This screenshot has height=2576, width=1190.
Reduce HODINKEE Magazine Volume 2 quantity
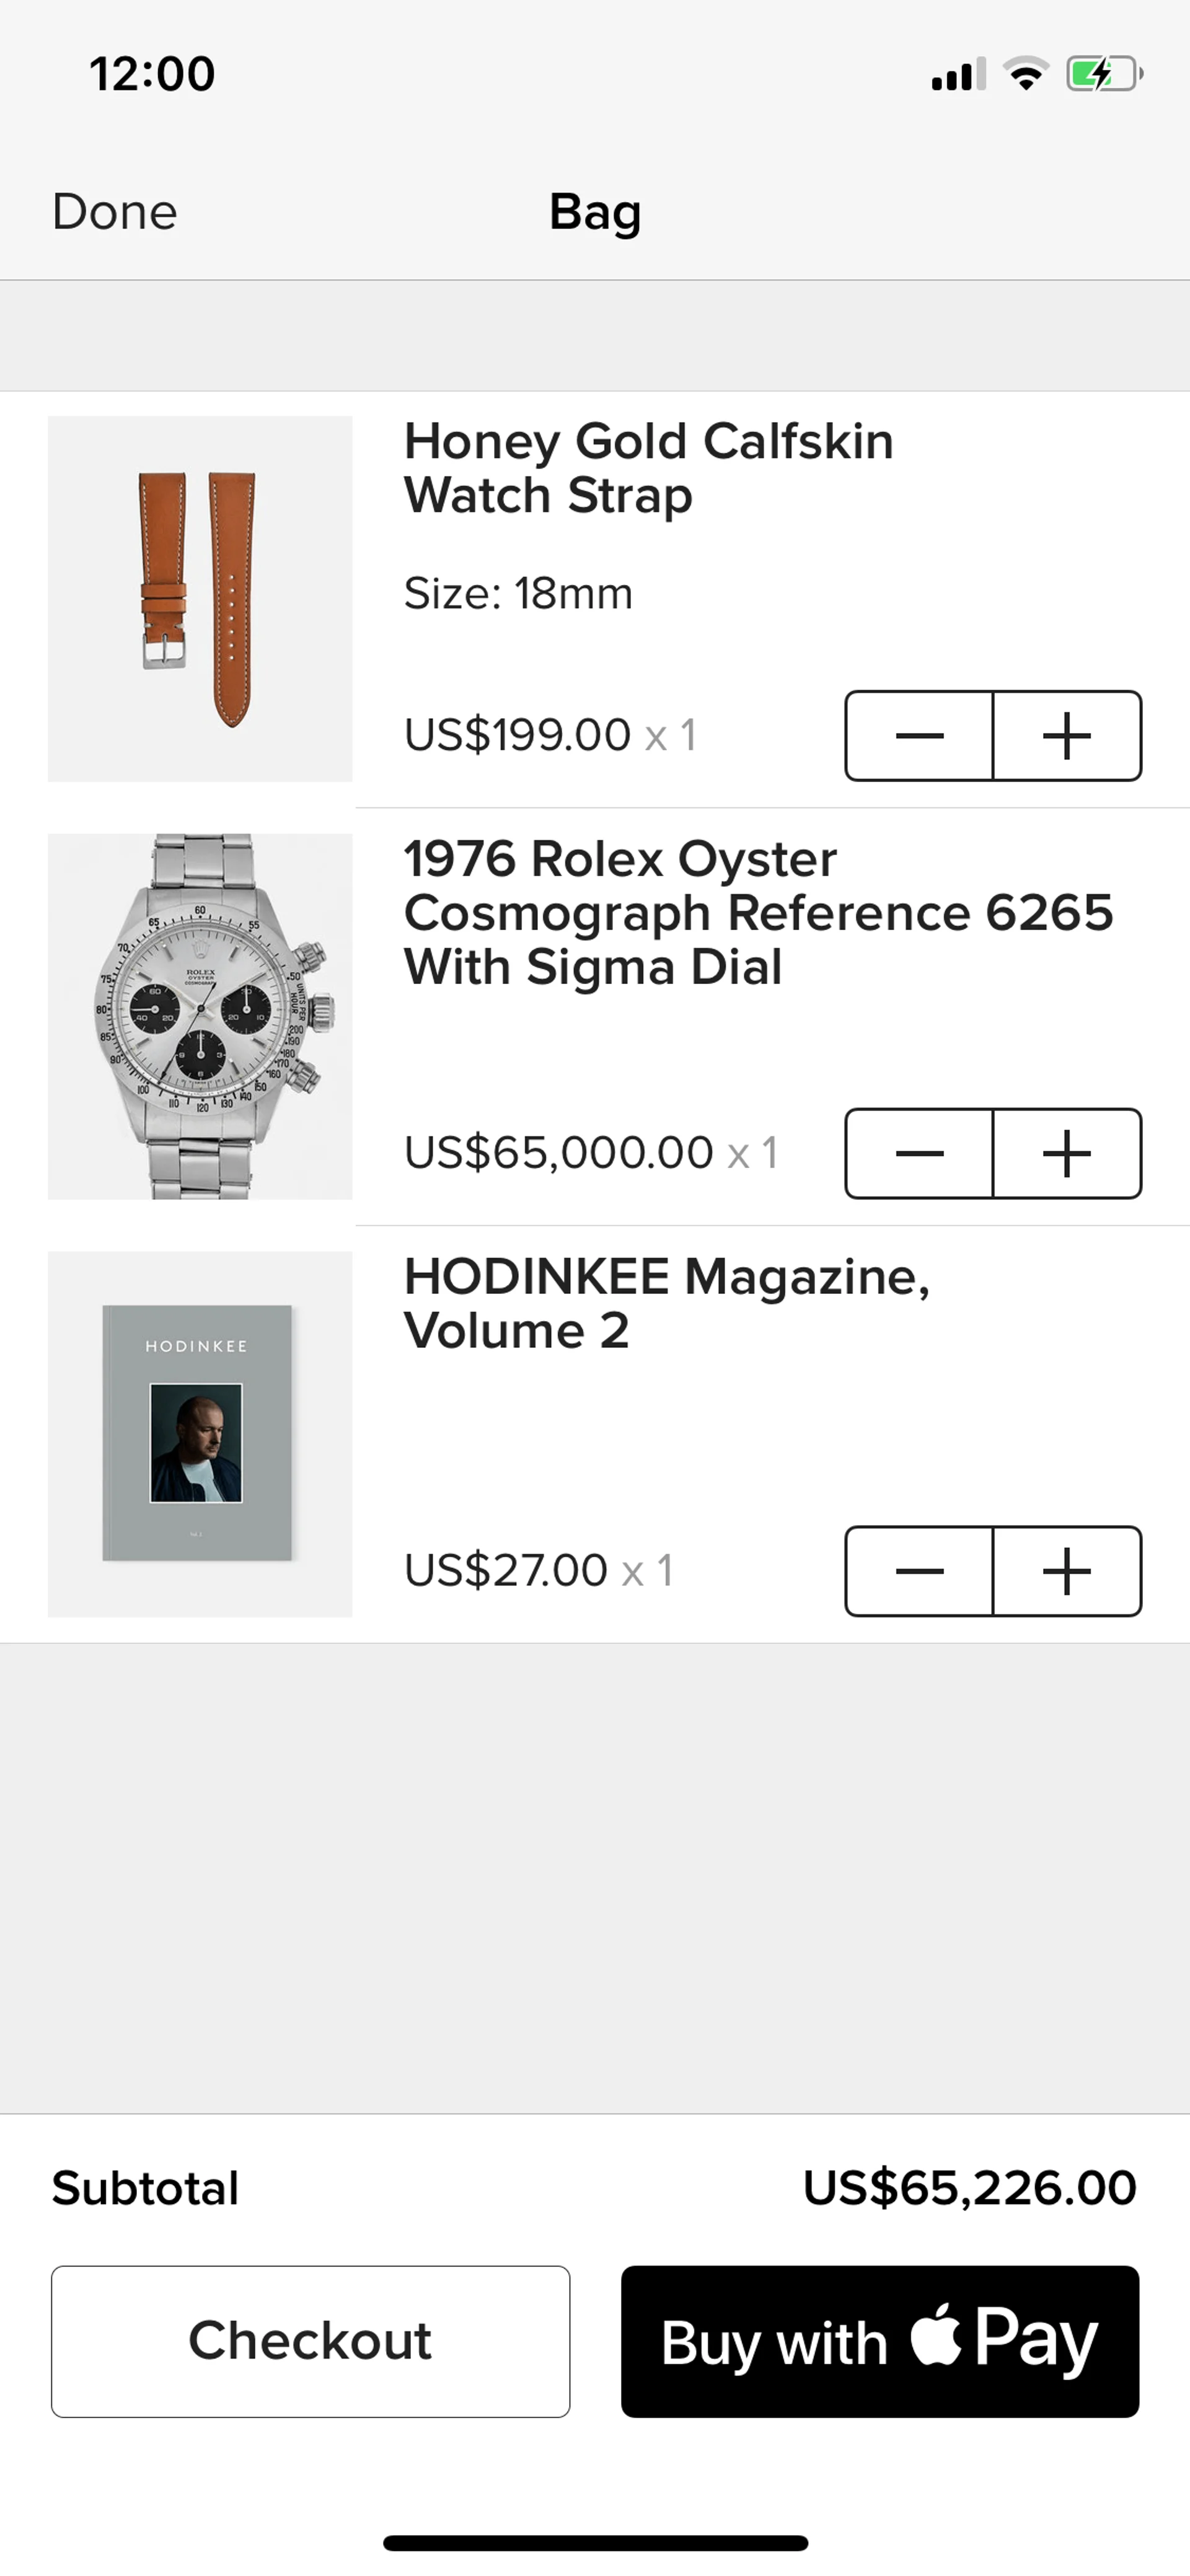point(919,1571)
